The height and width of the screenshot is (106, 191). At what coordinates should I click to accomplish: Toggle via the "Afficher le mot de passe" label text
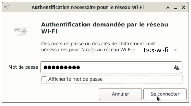pos(75,79)
